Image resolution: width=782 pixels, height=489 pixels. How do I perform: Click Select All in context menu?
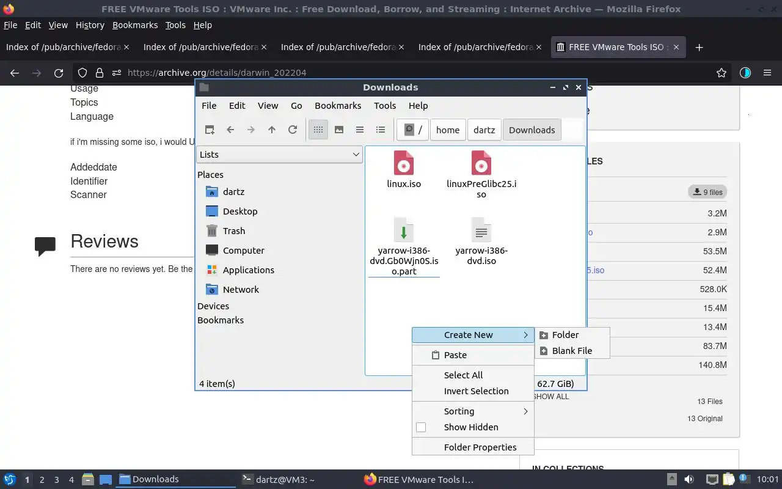pos(473,375)
